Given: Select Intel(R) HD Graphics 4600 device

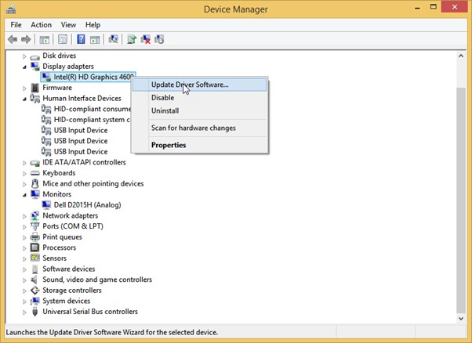Looking at the screenshot, I should [88, 77].
